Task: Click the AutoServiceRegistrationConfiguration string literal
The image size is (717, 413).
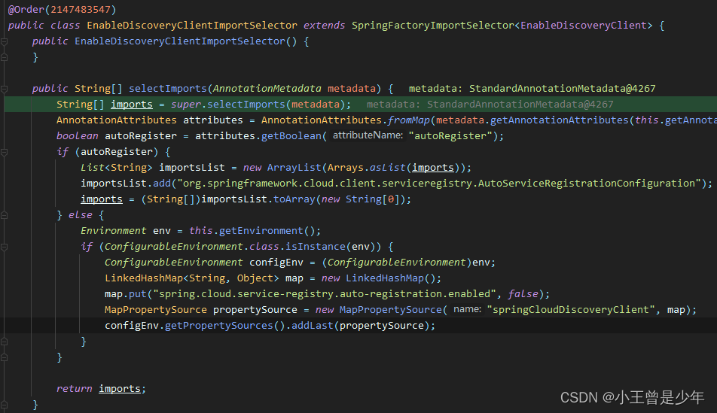Action: tap(439, 184)
